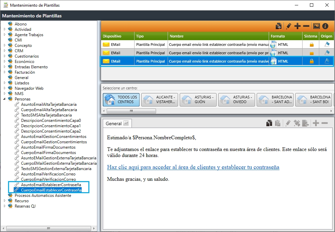Select the AsuntoEmailGestionConsentimientos tree item
The height and width of the screenshot is (232, 335).
[54, 137]
